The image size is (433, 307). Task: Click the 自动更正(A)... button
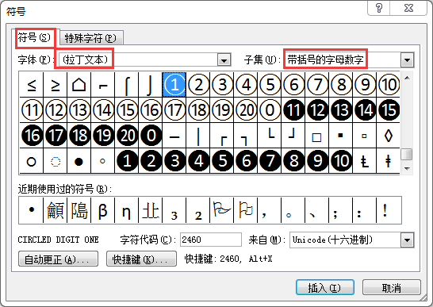(58, 259)
